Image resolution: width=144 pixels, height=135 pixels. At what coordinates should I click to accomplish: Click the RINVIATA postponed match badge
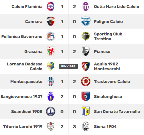point(68,66)
